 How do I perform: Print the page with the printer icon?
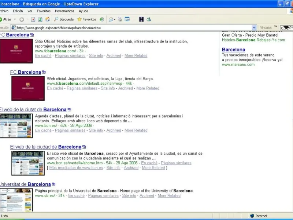pos(120,19)
